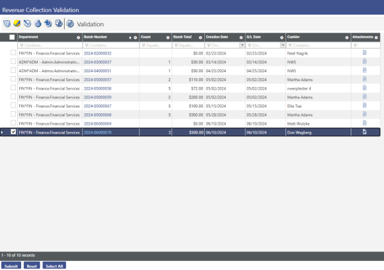The height and width of the screenshot is (270, 384).
Task: Open attachment for batch 2024-04000051
Action: (365, 70)
